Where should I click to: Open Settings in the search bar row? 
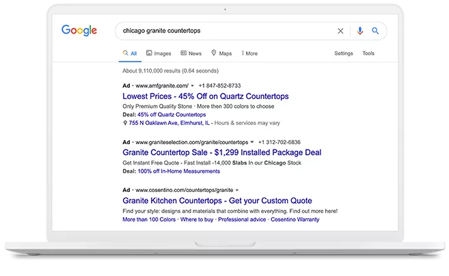coord(344,53)
